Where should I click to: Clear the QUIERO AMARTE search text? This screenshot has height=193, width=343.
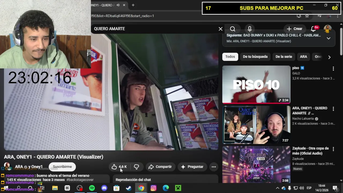(x=221, y=29)
